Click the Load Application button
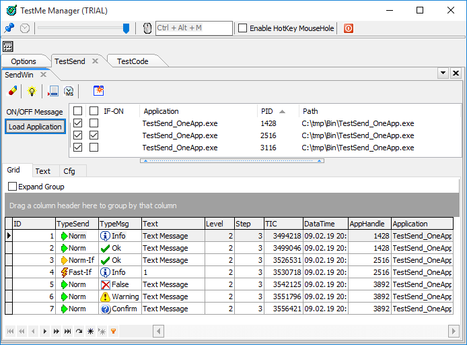Image resolution: width=467 pixels, height=345 pixels. tap(35, 127)
